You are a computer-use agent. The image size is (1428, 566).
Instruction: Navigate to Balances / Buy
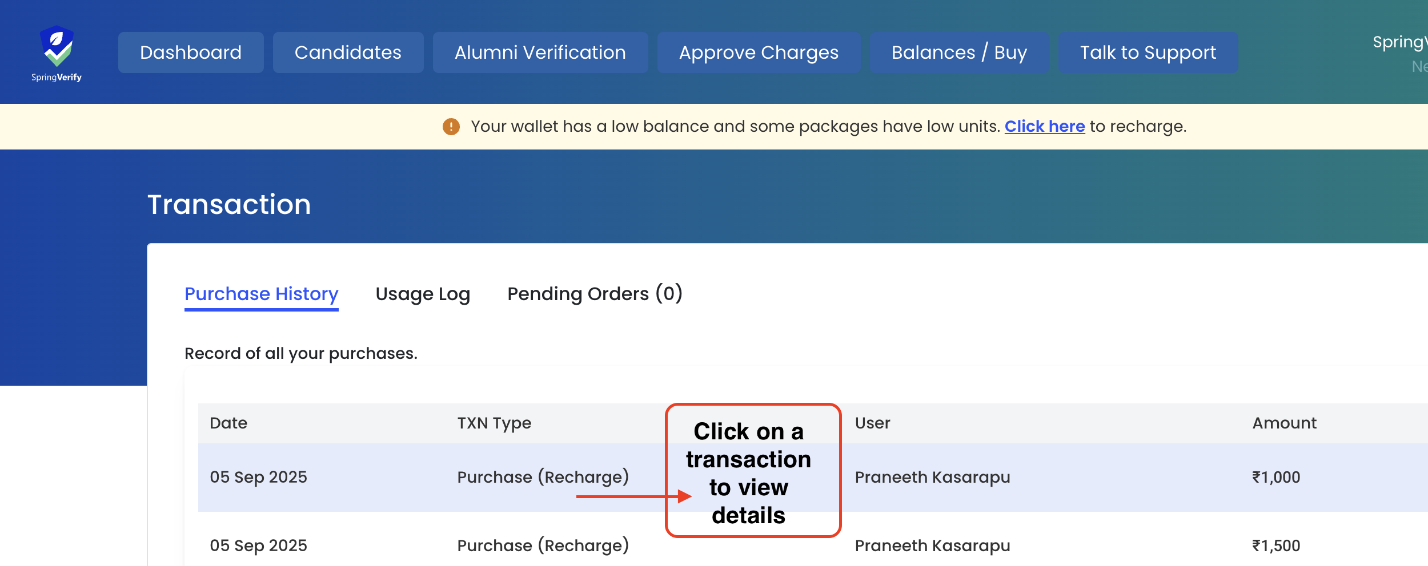click(959, 52)
